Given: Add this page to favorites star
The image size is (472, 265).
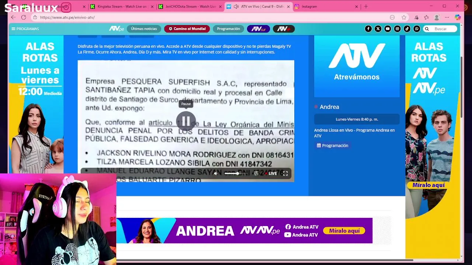Looking at the screenshot, I should click(x=404, y=17).
